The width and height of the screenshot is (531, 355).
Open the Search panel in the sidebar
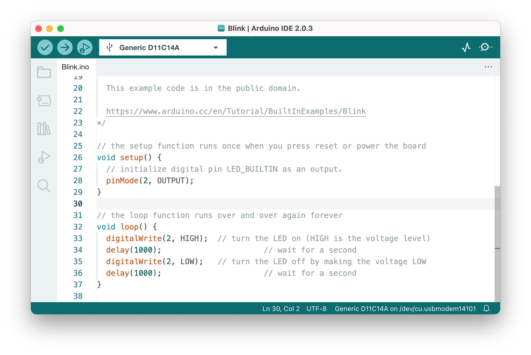[x=44, y=186]
